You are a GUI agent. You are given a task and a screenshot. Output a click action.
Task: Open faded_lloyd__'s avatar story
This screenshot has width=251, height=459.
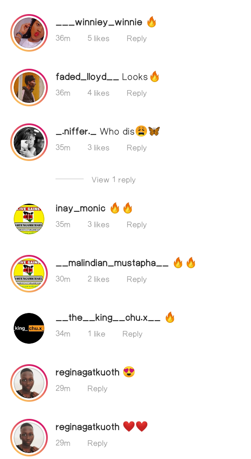[29, 88]
